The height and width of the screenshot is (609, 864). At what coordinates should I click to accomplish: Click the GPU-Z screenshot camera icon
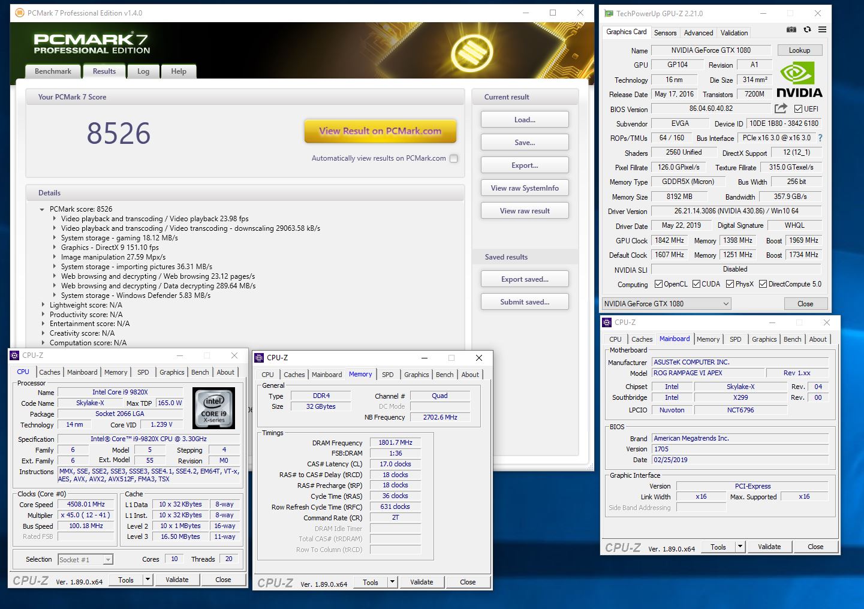[x=791, y=30]
